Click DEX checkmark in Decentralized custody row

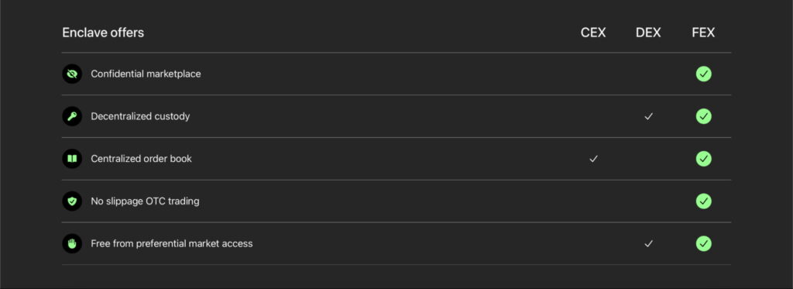(648, 116)
